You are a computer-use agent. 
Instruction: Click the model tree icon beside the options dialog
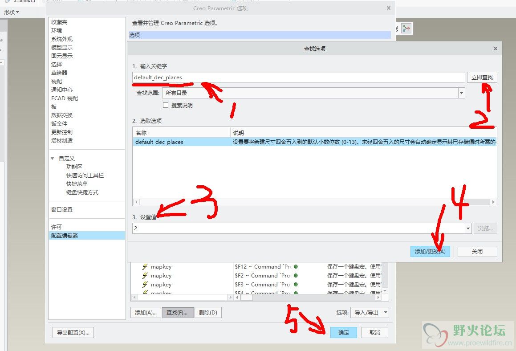point(406,29)
